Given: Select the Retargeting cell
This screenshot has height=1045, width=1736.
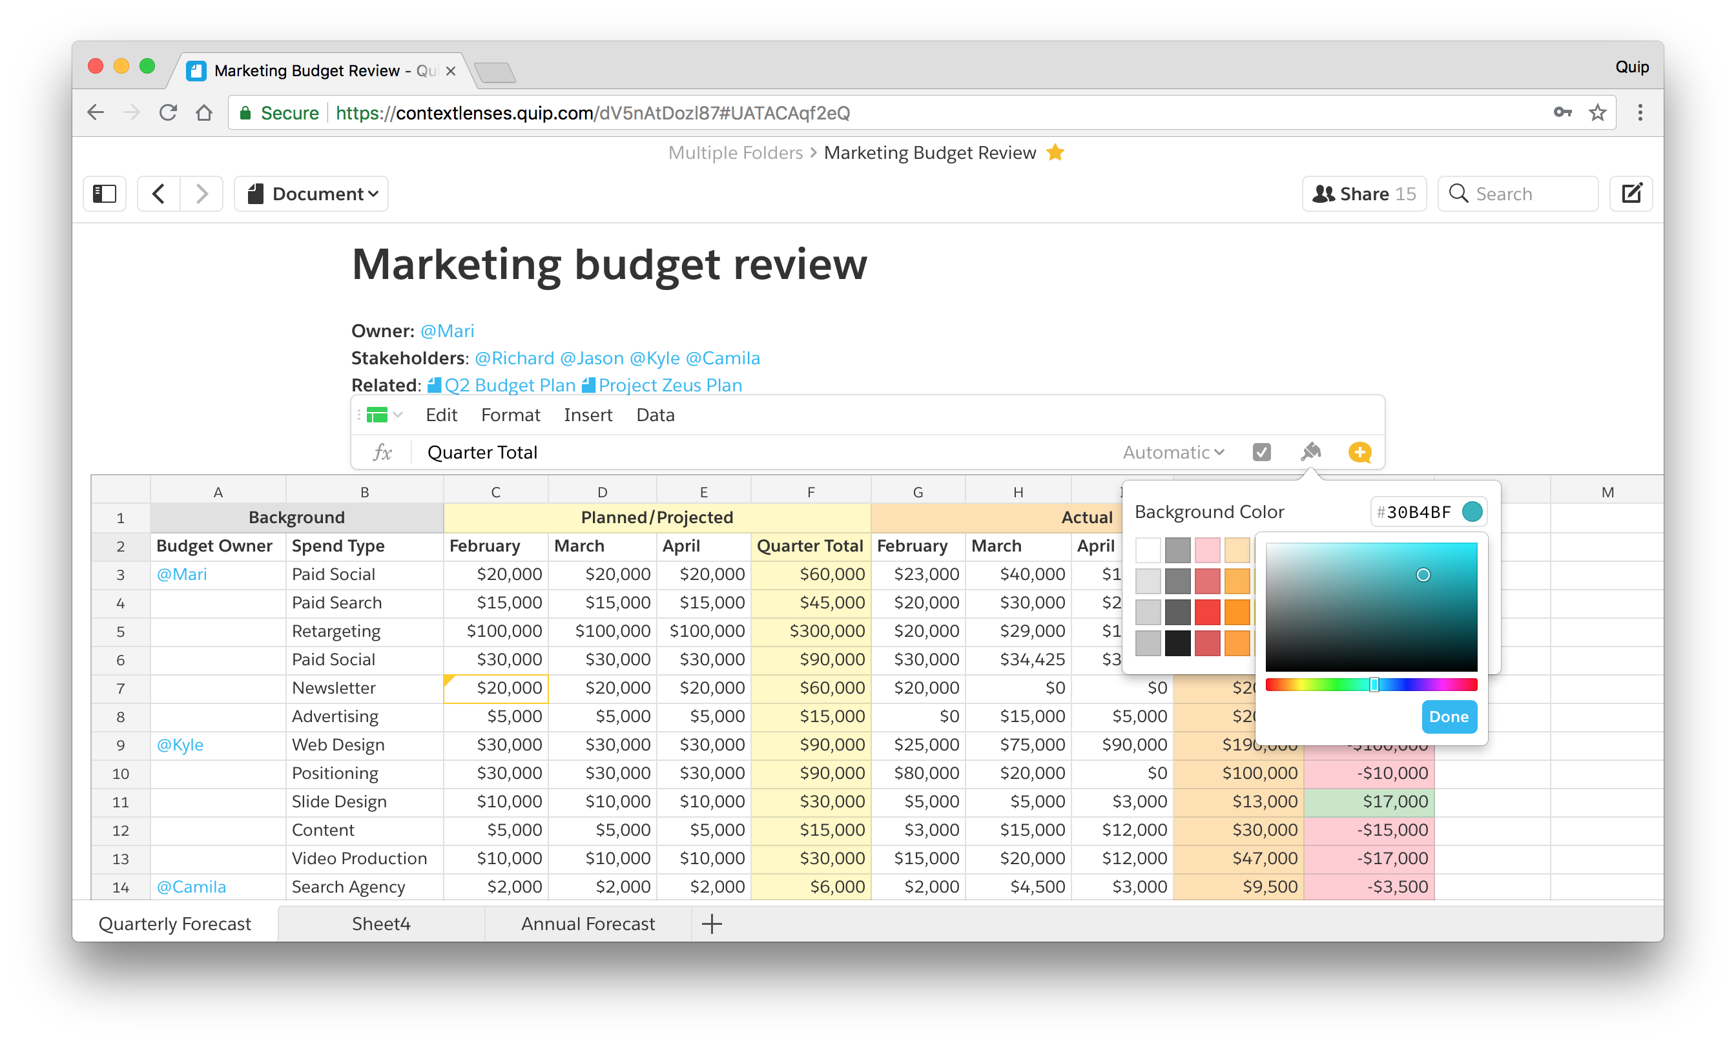Looking at the screenshot, I should click(x=365, y=632).
